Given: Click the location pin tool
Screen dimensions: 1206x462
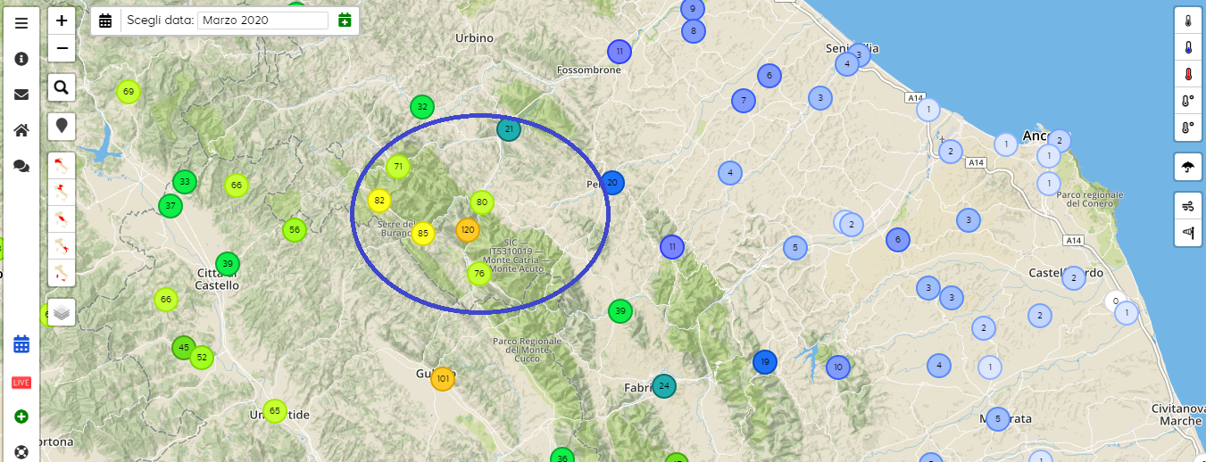Looking at the screenshot, I should (61, 126).
